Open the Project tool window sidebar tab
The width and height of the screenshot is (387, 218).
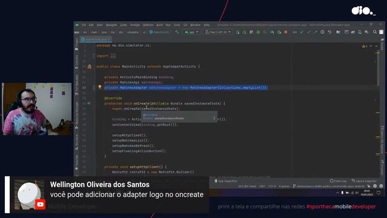77,44
